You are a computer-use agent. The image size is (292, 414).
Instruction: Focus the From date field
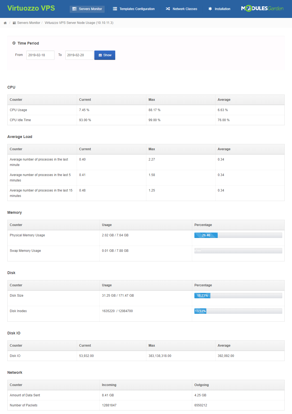pyautogui.click(x=40, y=55)
